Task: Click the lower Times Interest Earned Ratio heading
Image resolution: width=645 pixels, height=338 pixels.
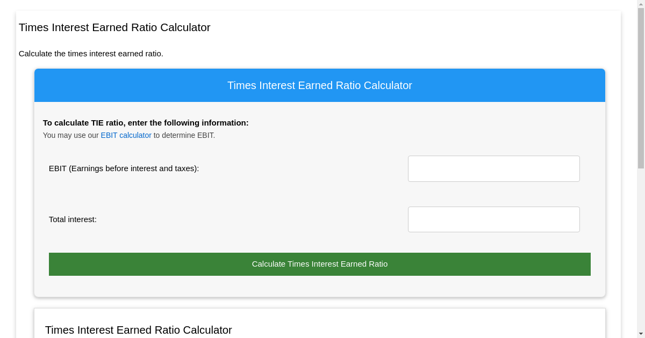Action: pyautogui.click(x=138, y=330)
